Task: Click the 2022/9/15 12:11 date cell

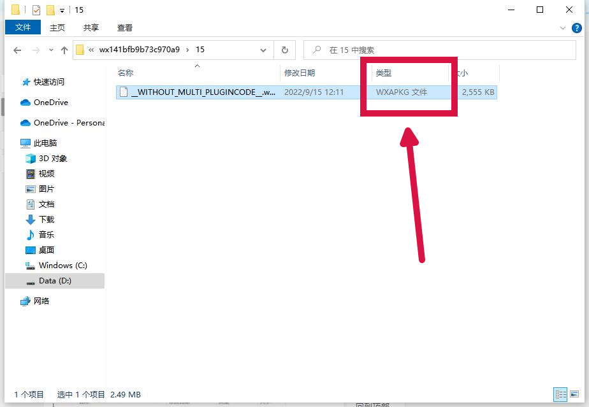Action: pos(314,92)
